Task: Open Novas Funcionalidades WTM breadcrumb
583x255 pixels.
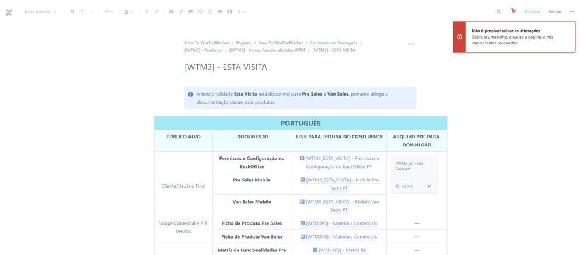Action: point(267,50)
